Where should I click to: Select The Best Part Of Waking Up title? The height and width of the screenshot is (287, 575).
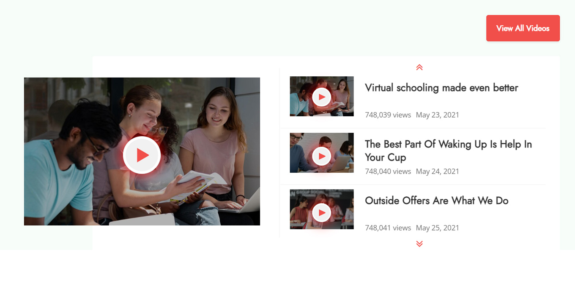tap(449, 151)
